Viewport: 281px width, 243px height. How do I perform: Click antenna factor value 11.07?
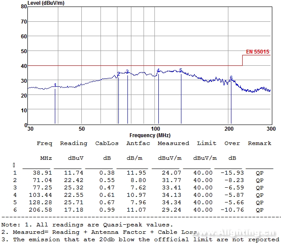pyautogui.click(x=137, y=210)
